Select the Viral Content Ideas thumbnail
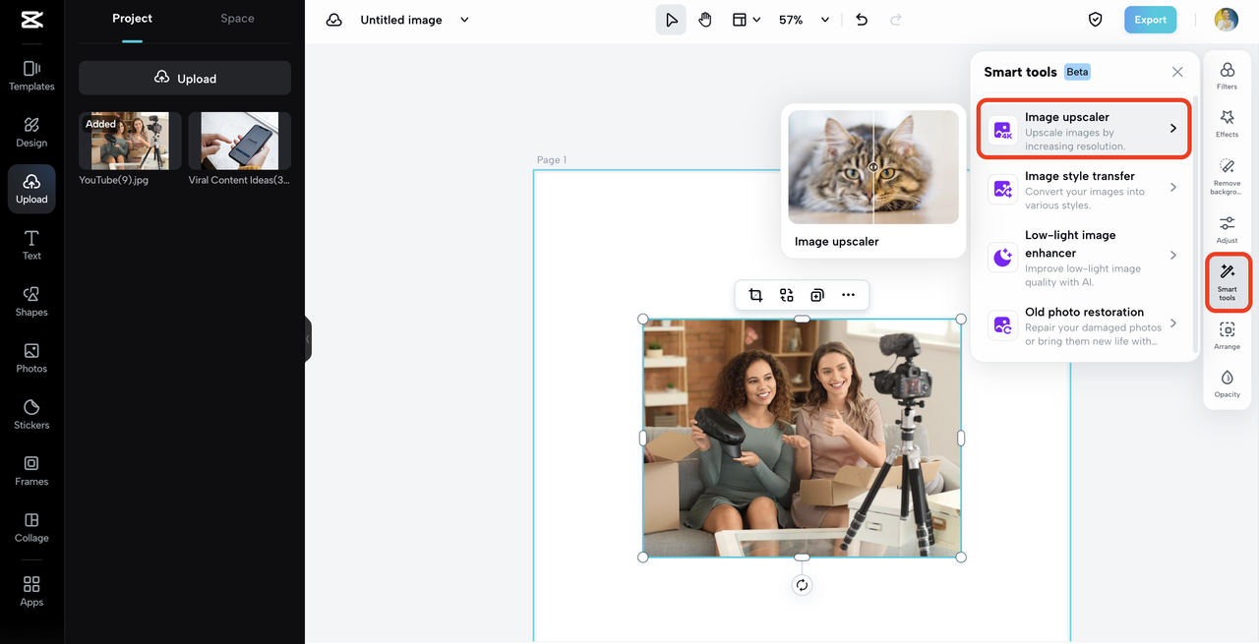Screen dimensions: 1259x644 point(240,141)
